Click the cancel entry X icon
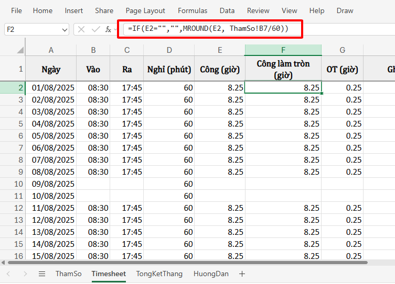 81,29
